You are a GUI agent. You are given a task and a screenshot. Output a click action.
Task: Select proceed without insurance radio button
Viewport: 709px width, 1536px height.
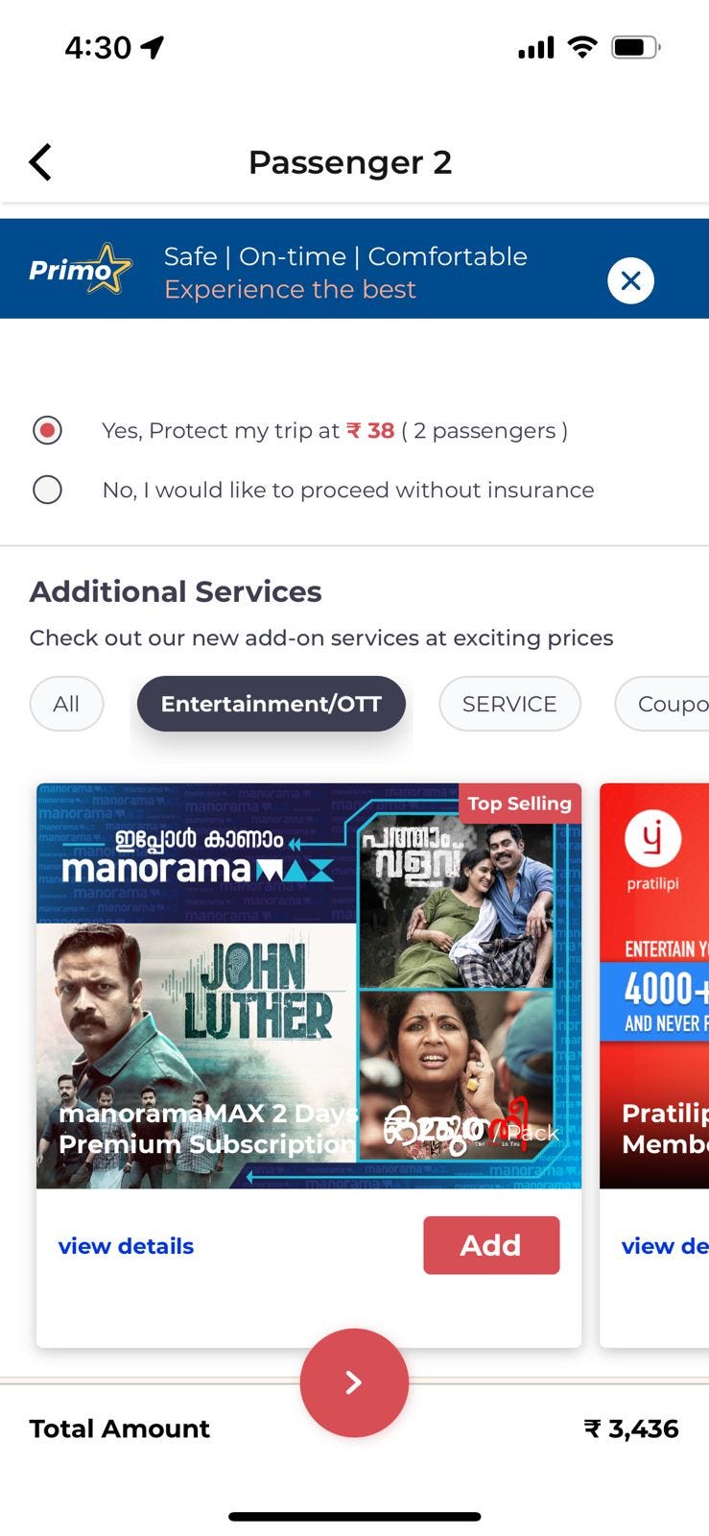pos(47,490)
